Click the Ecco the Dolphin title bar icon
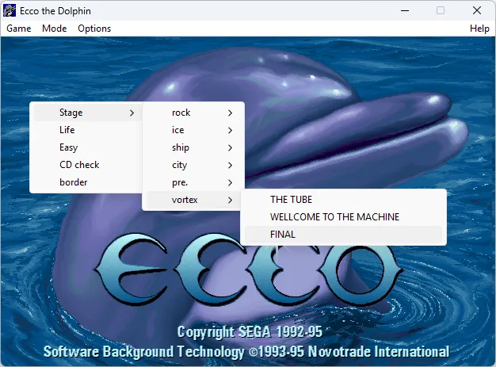 10,10
